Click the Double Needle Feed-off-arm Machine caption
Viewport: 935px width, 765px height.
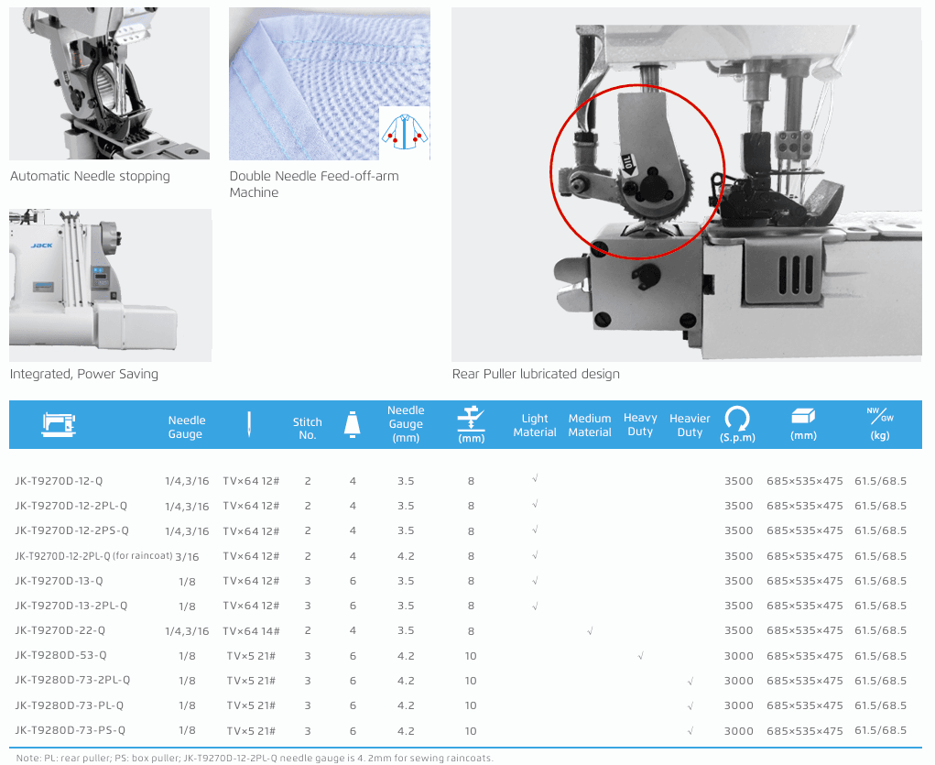pyautogui.click(x=313, y=184)
